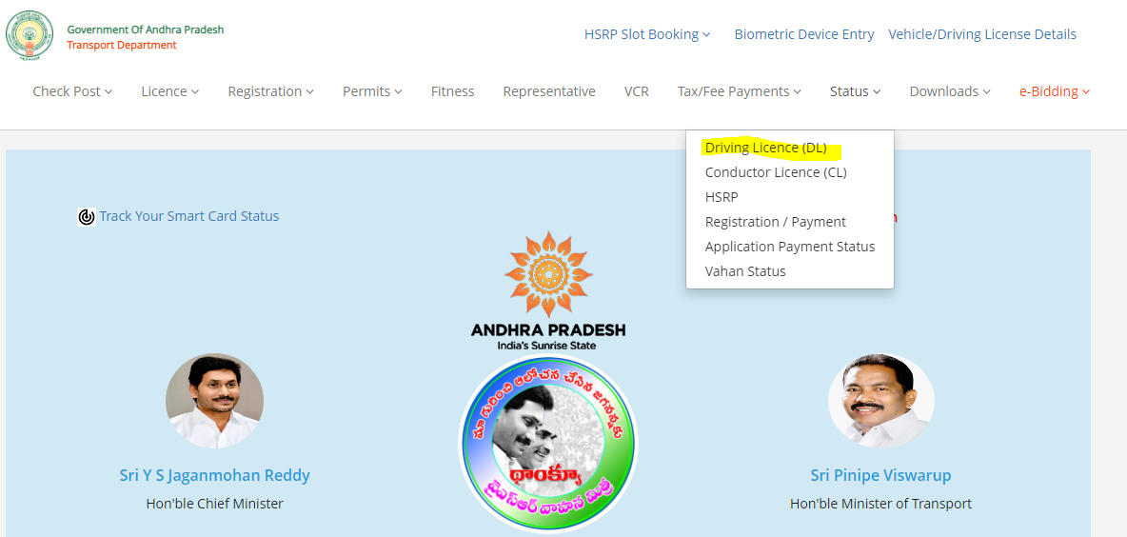Select Application Payment Status option
Image resolution: width=1127 pixels, height=537 pixels.
pos(790,247)
